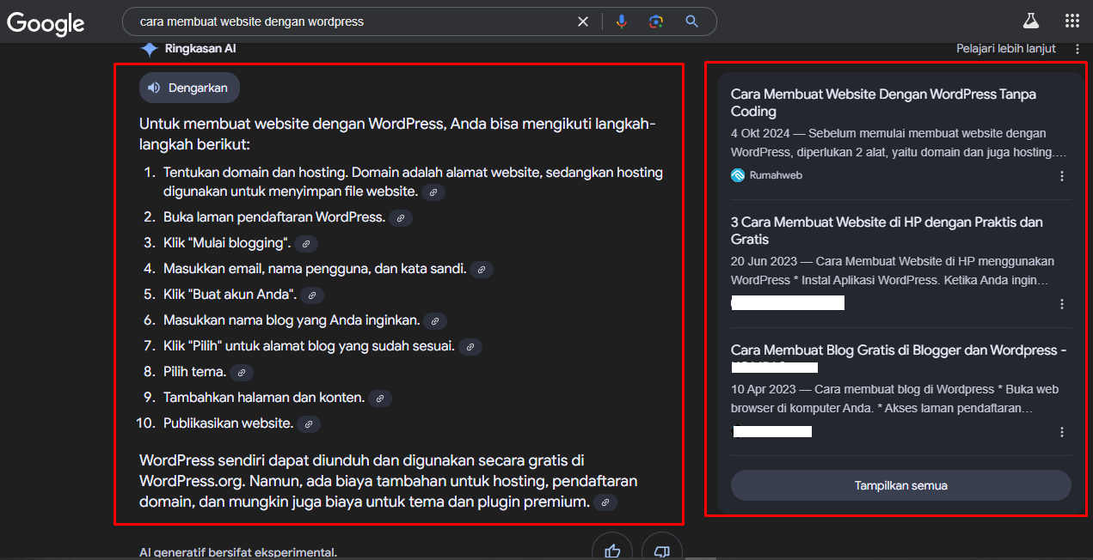This screenshot has width=1093, height=560.
Task: Open source link after 'Klik Mulai blogging'
Action: pyautogui.click(x=306, y=244)
